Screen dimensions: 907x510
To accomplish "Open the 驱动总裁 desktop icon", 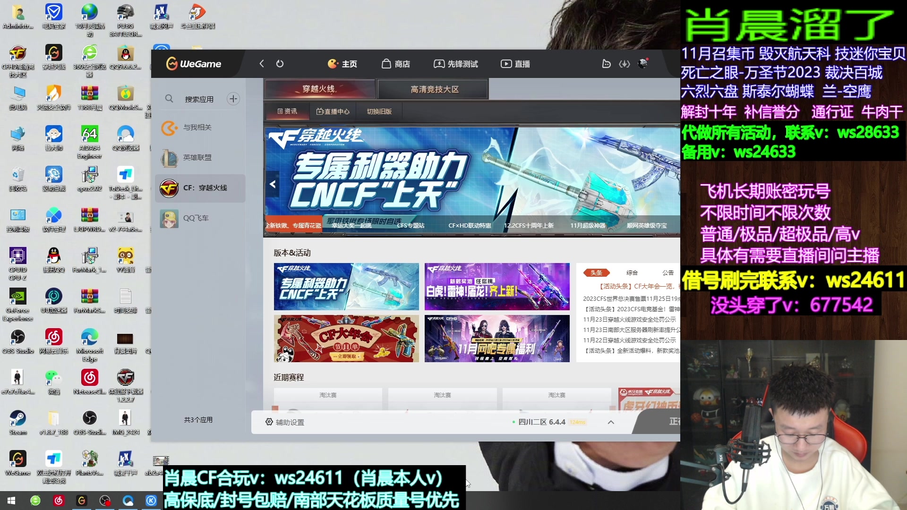I will pos(53,179).
